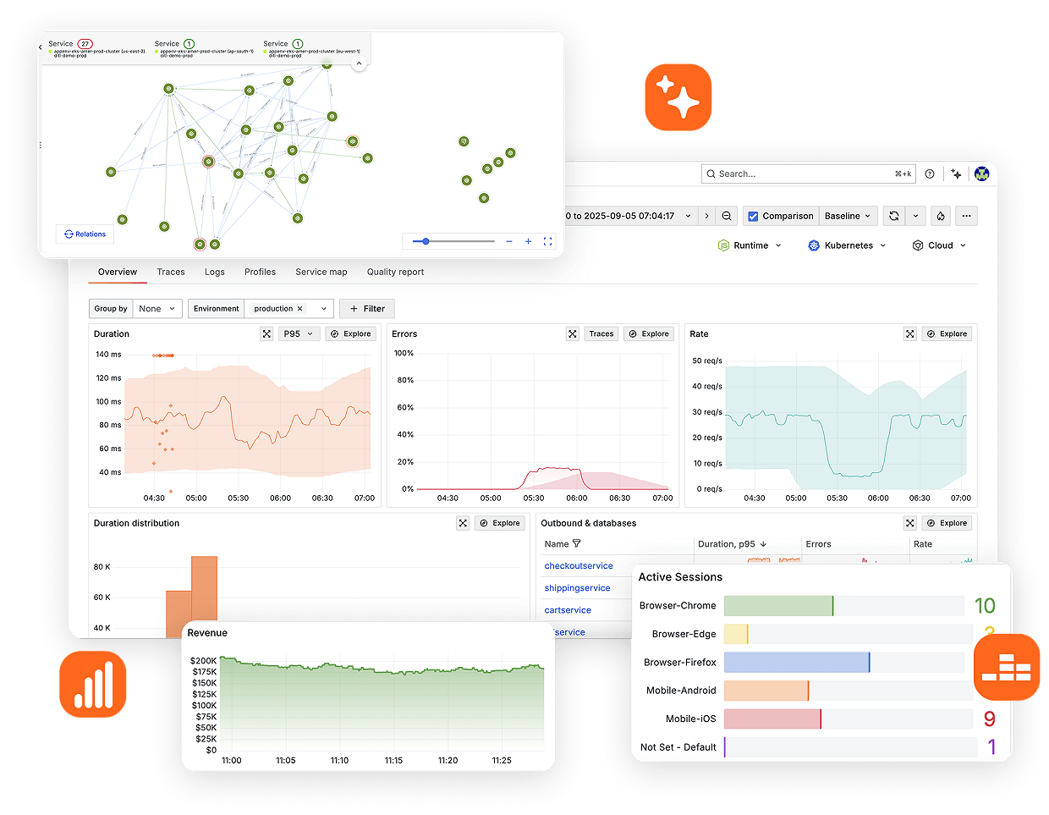Zoom in service map with plus
1049x815 pixels.
[529, 241]
